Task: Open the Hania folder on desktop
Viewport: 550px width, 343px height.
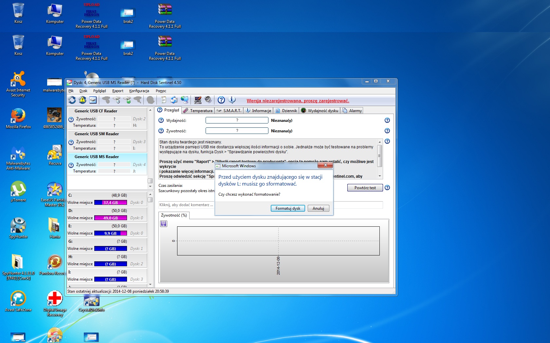Action: coord(55,228)
